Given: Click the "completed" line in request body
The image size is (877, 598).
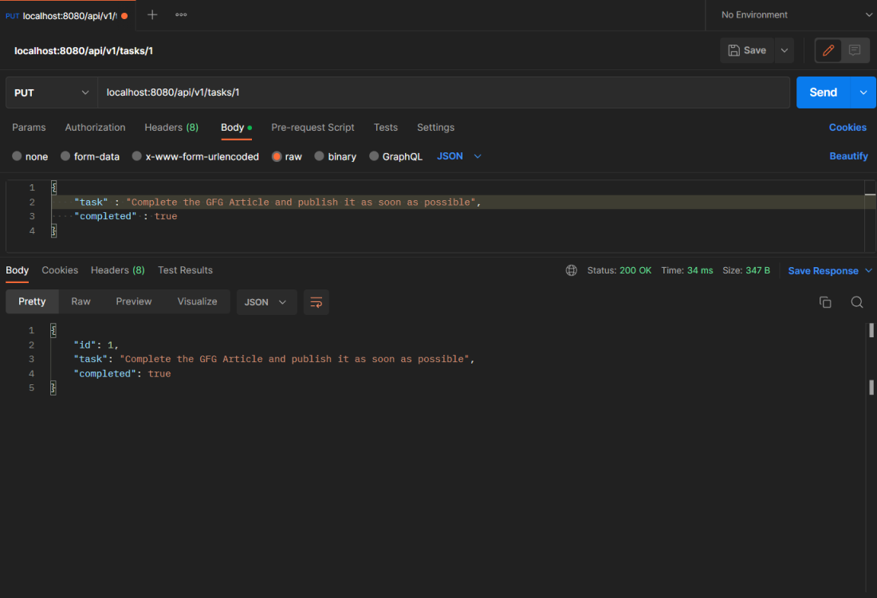Looking at the screenshot, I should pos(125,217).
